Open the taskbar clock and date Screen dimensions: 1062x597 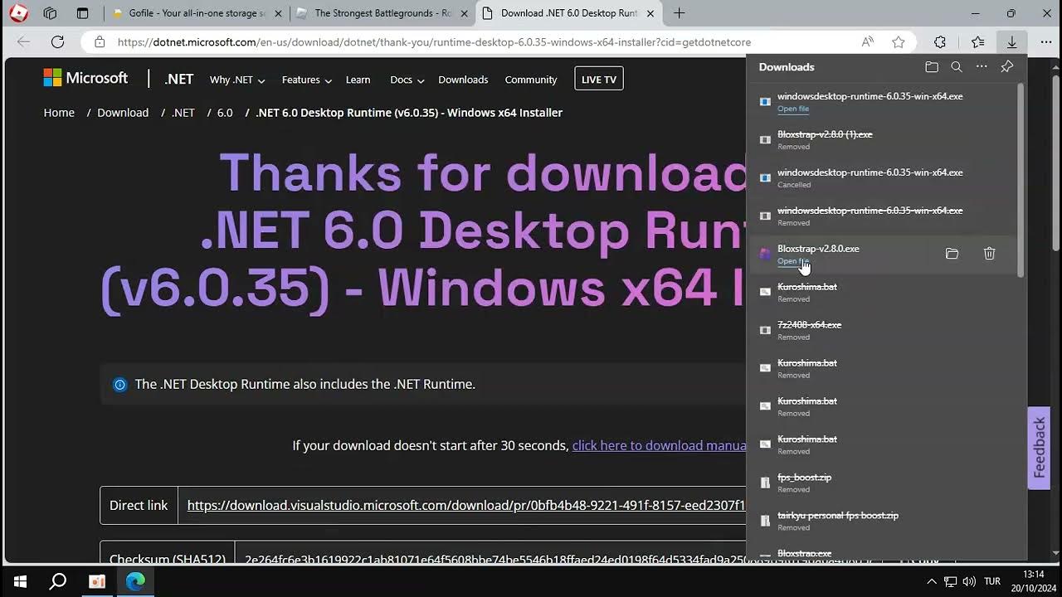coord(1033,580)
